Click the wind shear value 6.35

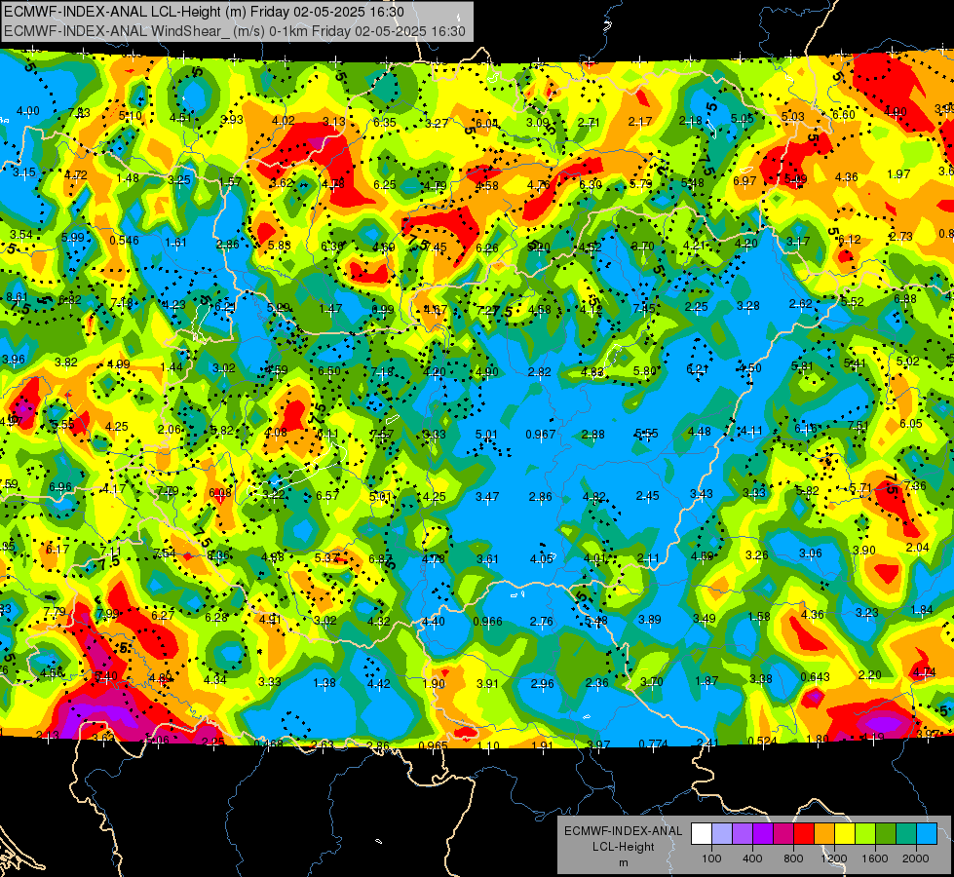tap(385, 123)
